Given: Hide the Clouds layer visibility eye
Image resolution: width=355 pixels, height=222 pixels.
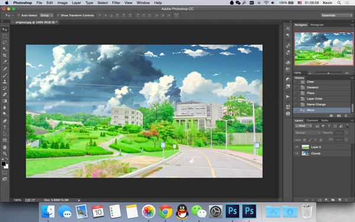Looking at the screenshot, I should [x=296, y=153].
